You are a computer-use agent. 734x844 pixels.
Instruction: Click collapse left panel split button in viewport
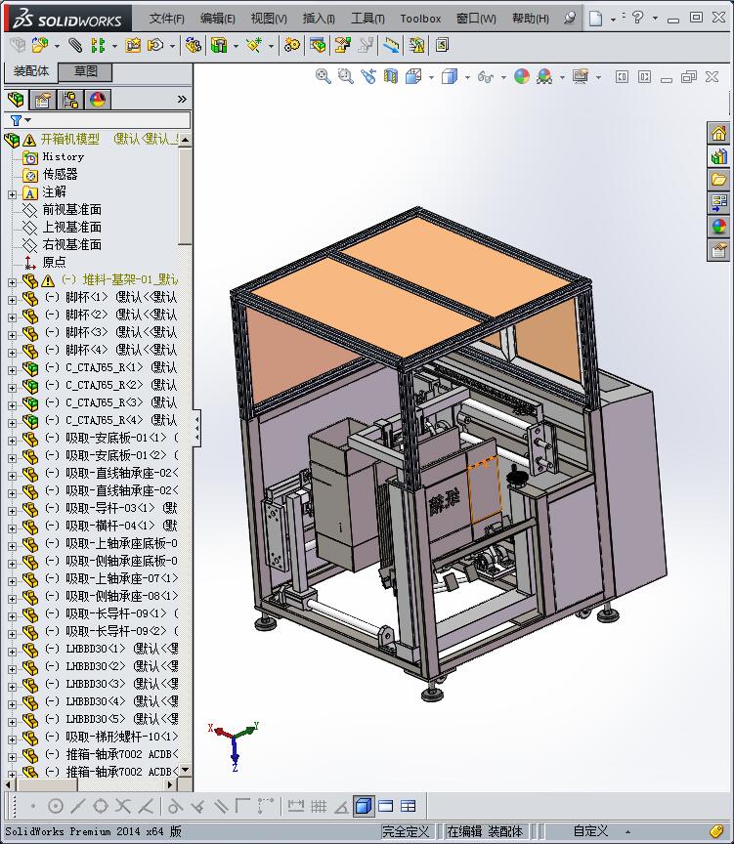click(622, 76)
